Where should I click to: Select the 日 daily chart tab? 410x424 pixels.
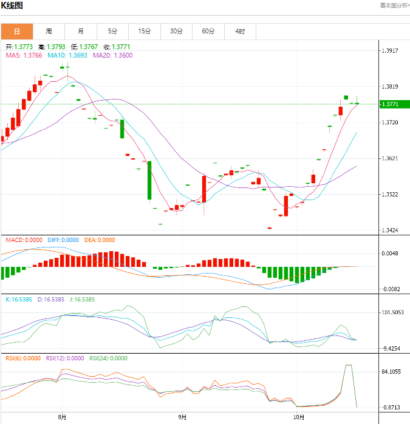point(17,32)
